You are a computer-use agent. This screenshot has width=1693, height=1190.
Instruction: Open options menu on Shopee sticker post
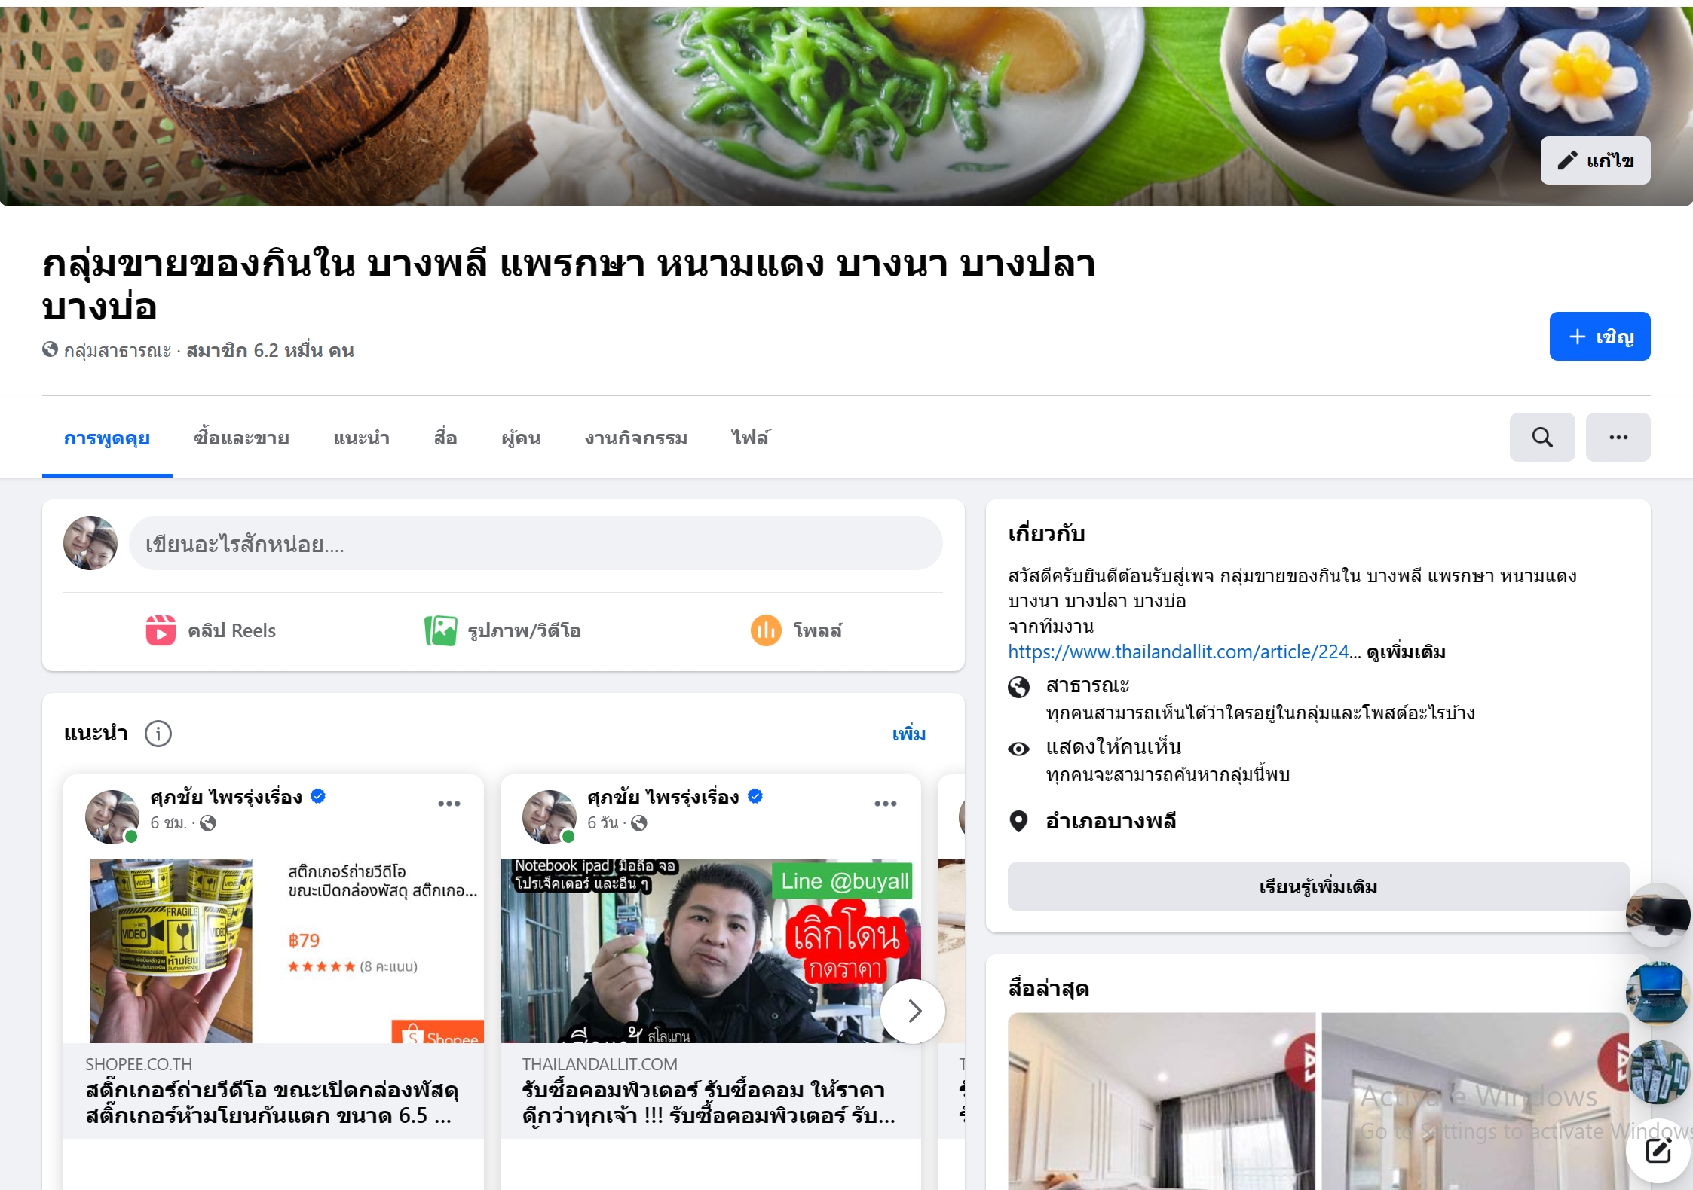pyautogui.click(x=449, y=804)
